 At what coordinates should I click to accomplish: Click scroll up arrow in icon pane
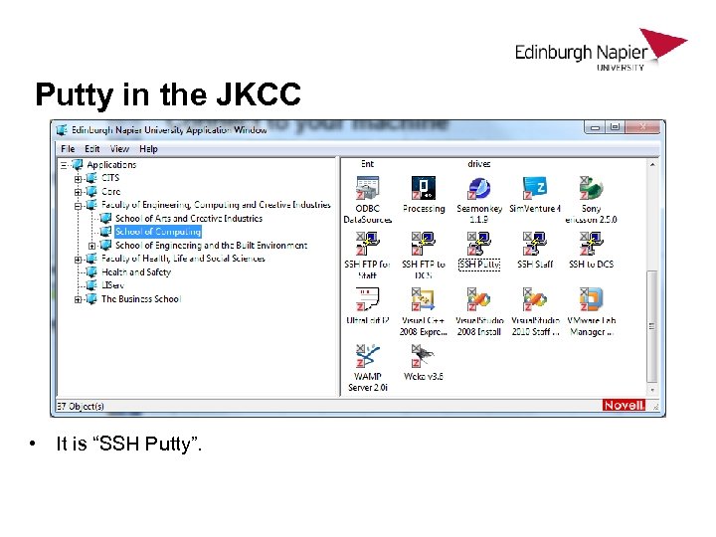coord(652,164)
